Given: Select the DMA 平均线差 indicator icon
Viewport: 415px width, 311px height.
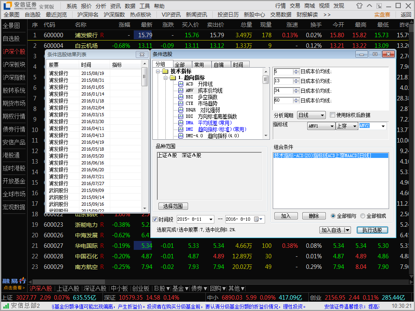Looking at the screenshot, I should click(181, 123).
